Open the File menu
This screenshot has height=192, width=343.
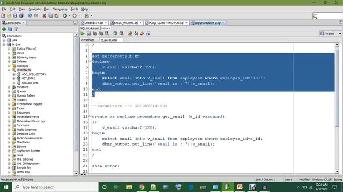(4, 9)
